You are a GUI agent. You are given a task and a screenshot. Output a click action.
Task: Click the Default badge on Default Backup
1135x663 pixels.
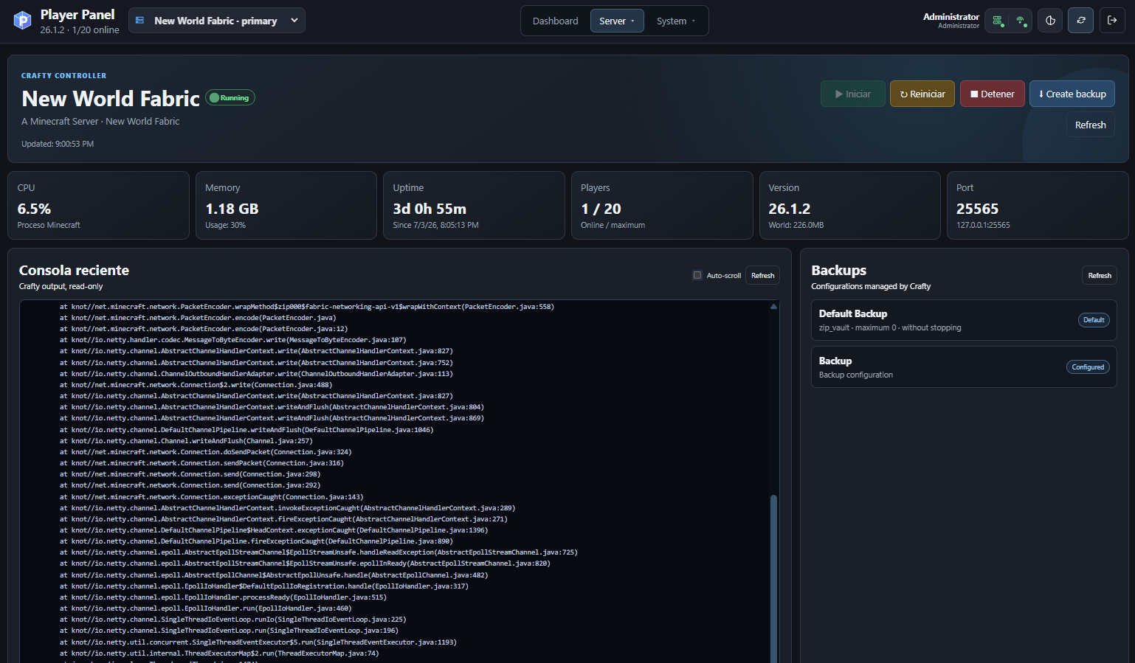pos(1094,320)
